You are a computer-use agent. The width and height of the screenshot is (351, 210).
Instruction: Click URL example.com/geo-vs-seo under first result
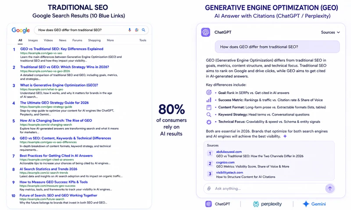tap(41, 53)
